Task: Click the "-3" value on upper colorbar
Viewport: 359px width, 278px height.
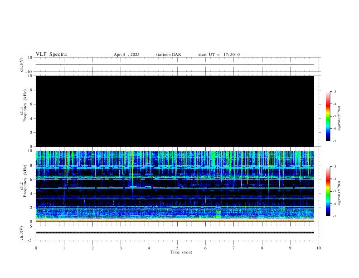Action: 334,91
